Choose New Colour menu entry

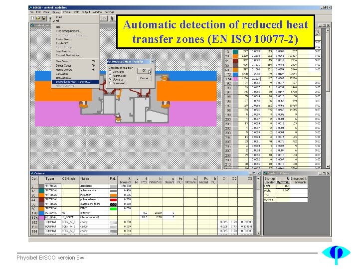coord(76,61)
